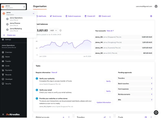The width and height of the screenshot is (161, 121).
Task: Open Batch transfers pending approvals row
Action: click(x=135, y=84)
